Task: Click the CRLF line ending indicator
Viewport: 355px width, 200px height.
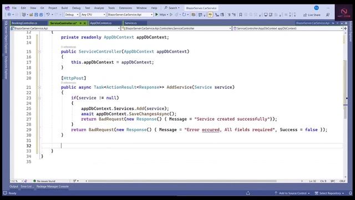Action: pos(342,181)
